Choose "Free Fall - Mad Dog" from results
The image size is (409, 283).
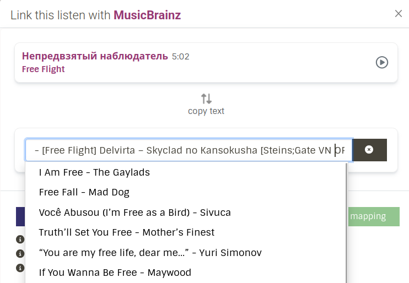(x=84, y=192)
